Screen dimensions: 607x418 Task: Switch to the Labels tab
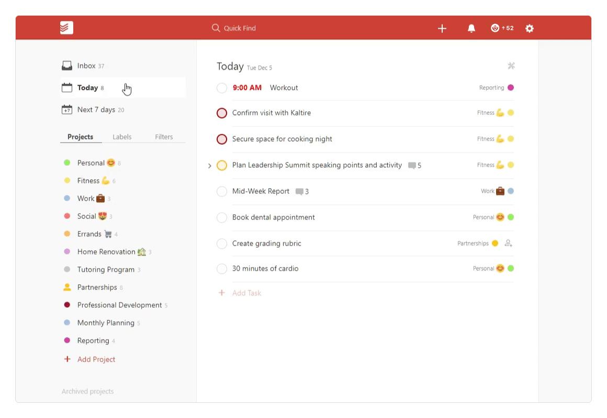click(122, 137)
